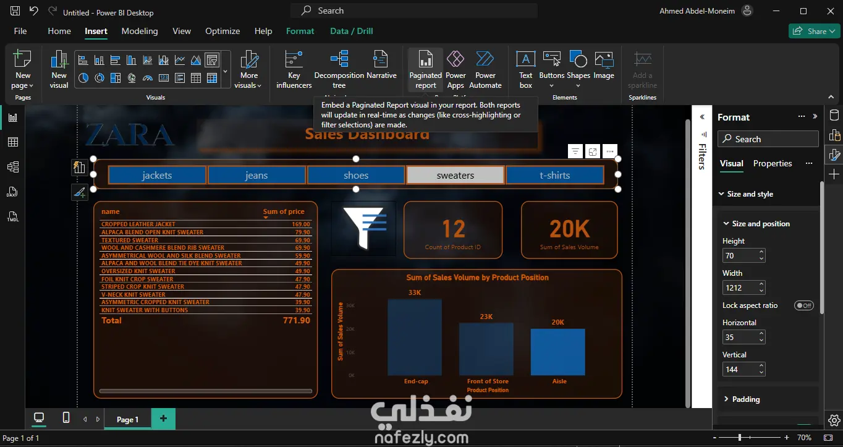Switch to mobile layout view
The width and height of the screenshot is (843, 447).
pos(66,419)
